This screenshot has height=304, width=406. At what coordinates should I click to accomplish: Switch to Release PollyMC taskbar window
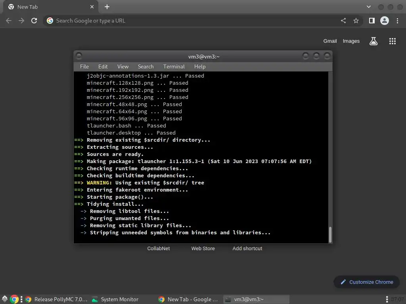point(56,299)
